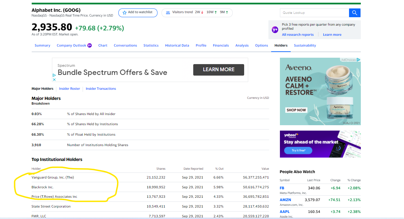
Task: Click the star icon in Add to watchlist
Action: [124, 12]
